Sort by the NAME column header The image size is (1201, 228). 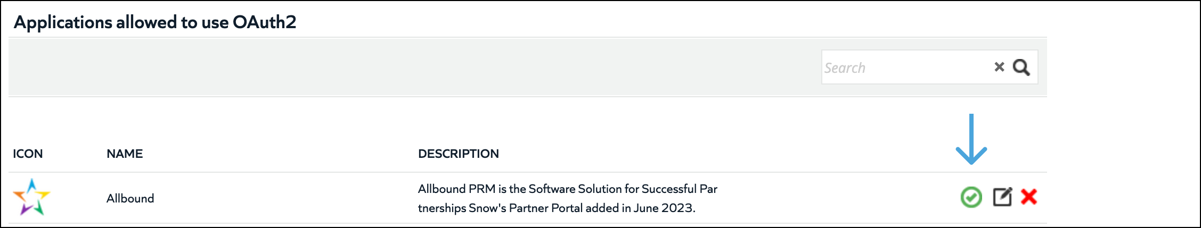tap(125, 154)
